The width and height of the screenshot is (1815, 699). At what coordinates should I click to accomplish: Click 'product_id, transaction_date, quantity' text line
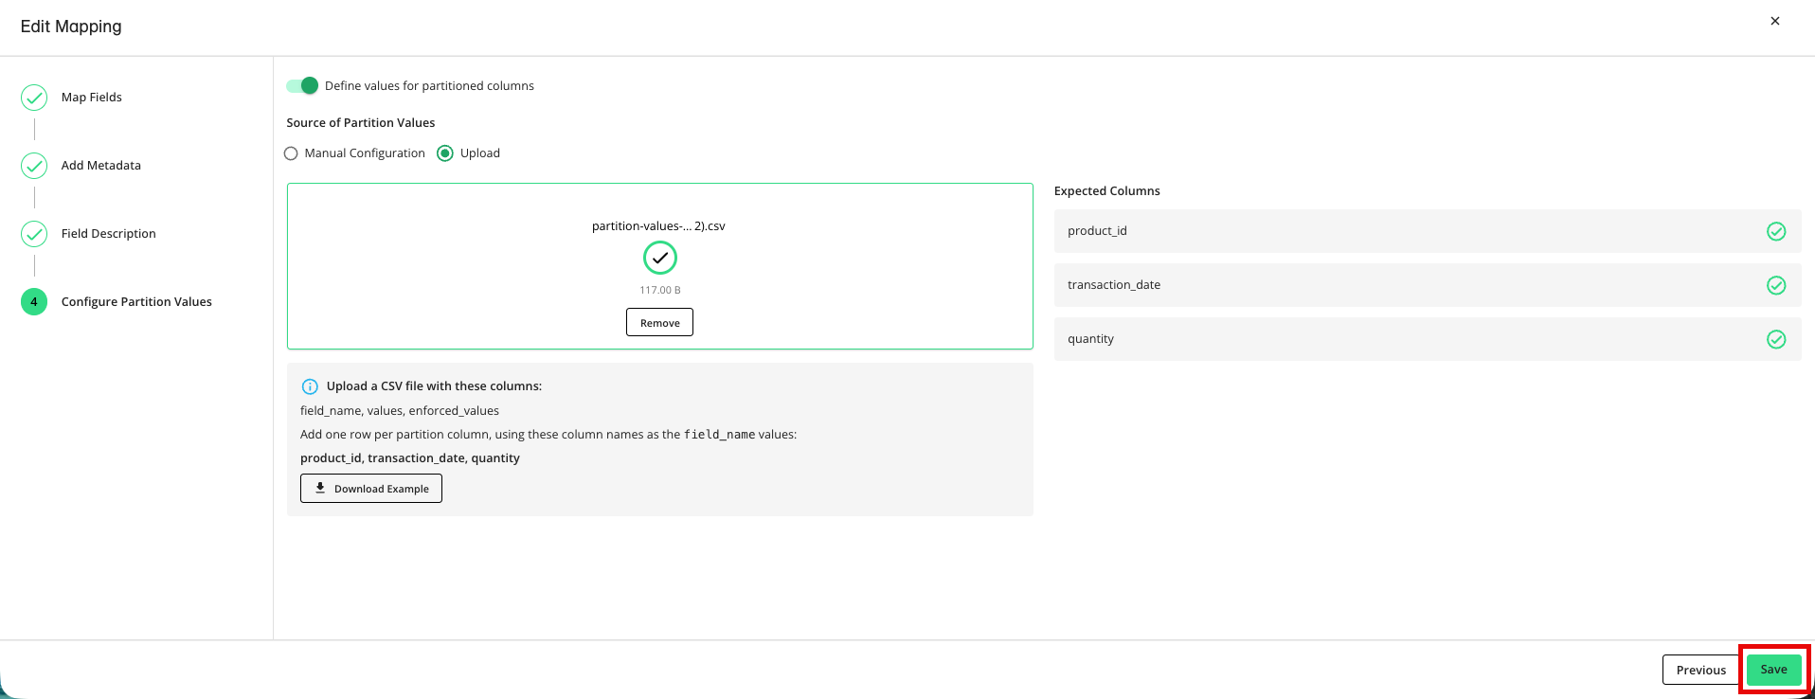point(410,457)
